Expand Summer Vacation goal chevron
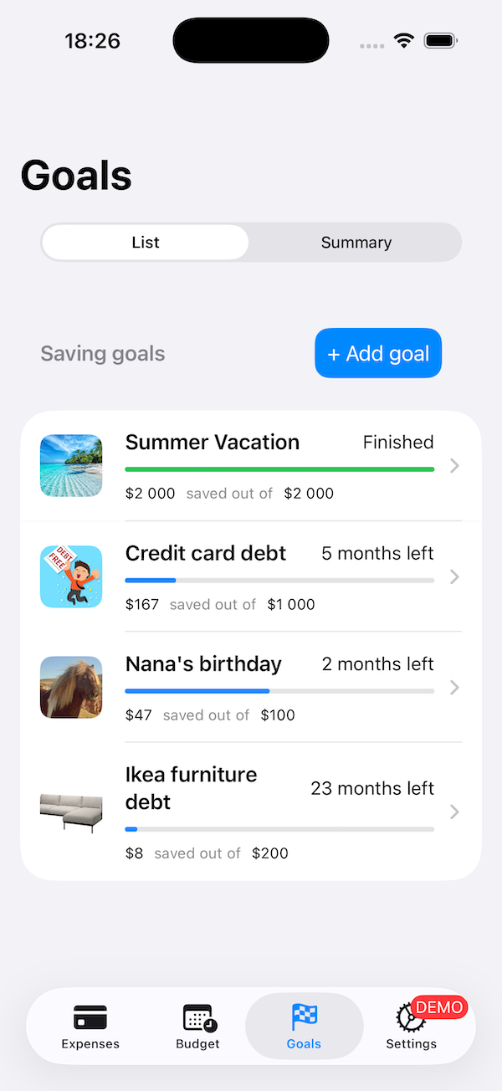 coord(454,466)
